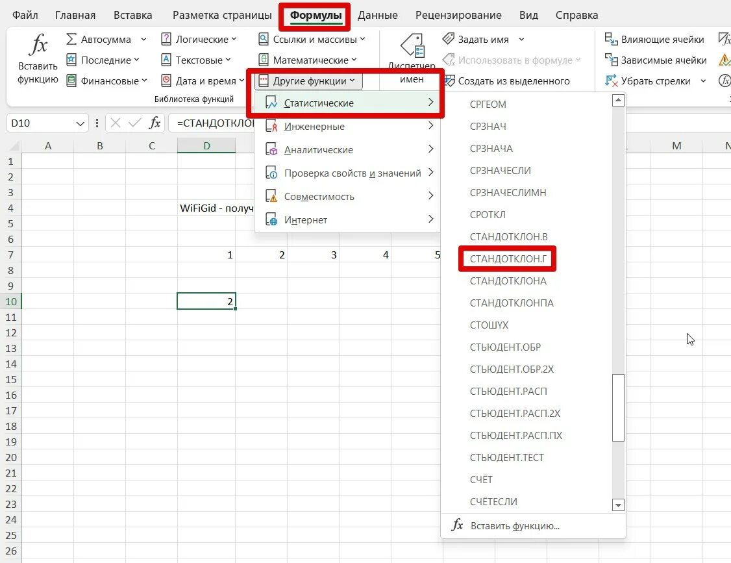Expand the Статистические submenu arrow

pyautogui.click(x=431, y=102)
